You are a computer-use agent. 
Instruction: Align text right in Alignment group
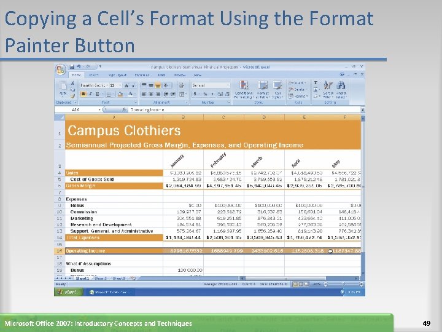coord(158,94)
